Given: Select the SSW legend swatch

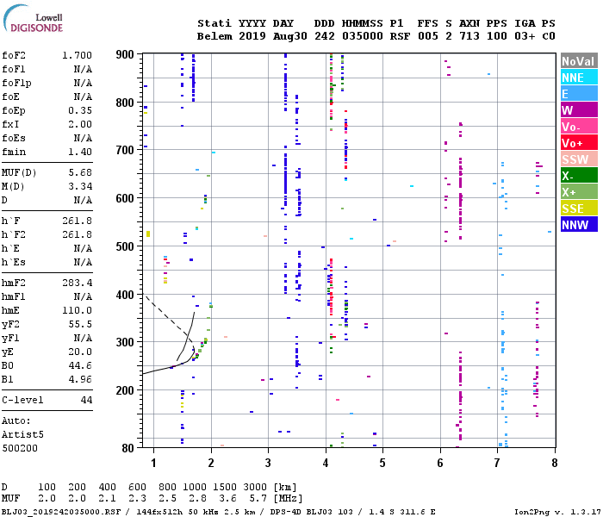Looking at the screenshot, I should click(579, 159).
